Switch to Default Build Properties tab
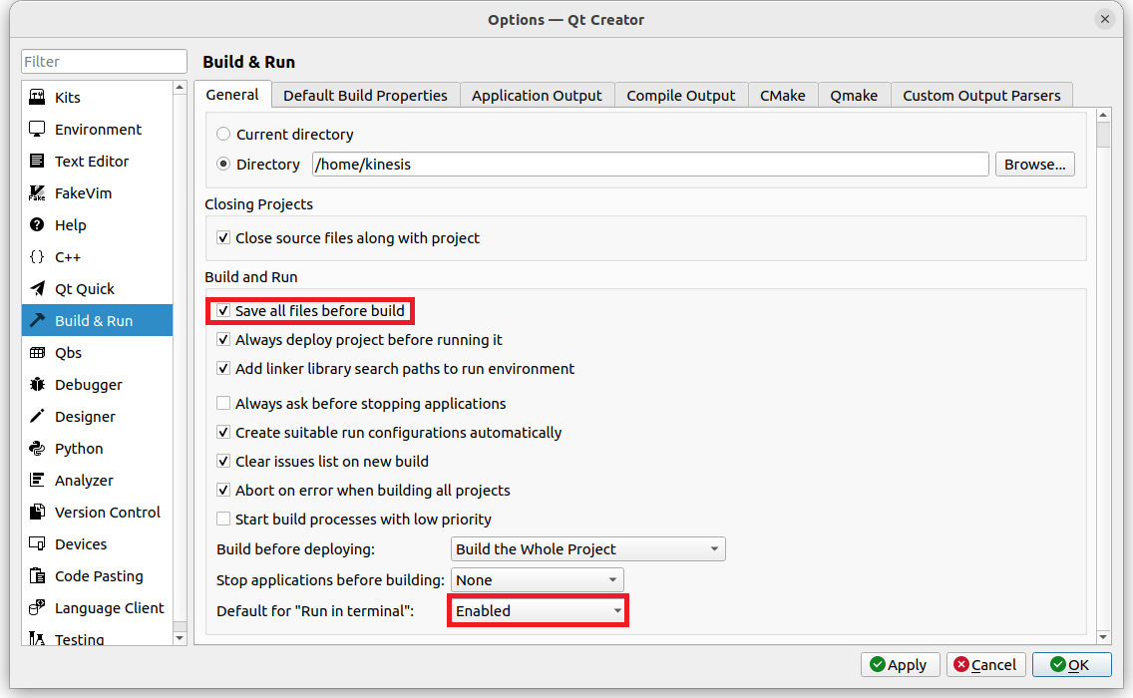The width and height of the screenshot is (1133, 698). point(365,96)
